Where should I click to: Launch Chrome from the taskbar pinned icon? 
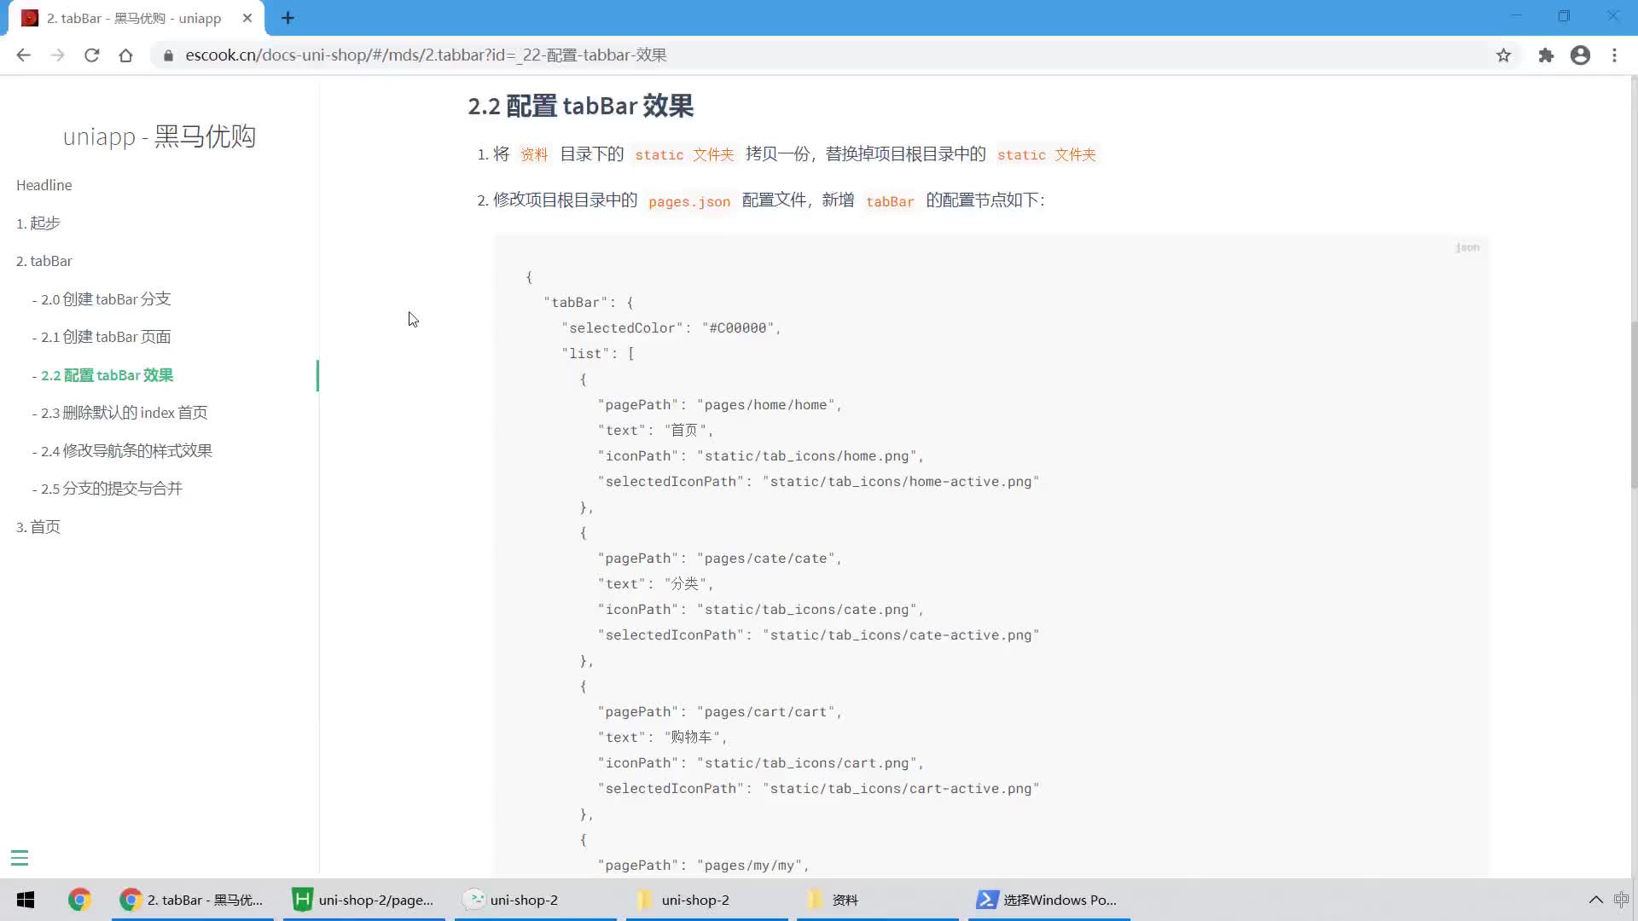click(x=79, y=900)
